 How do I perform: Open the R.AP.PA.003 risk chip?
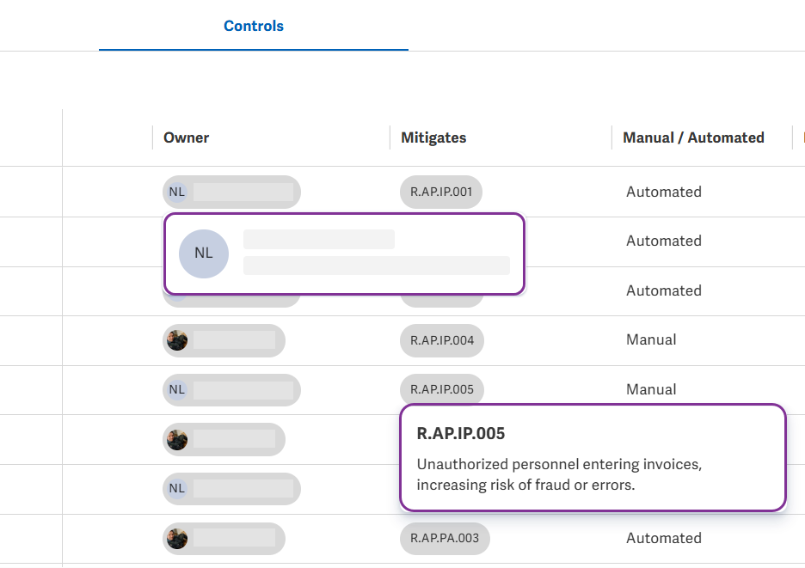tap(445, 538)
